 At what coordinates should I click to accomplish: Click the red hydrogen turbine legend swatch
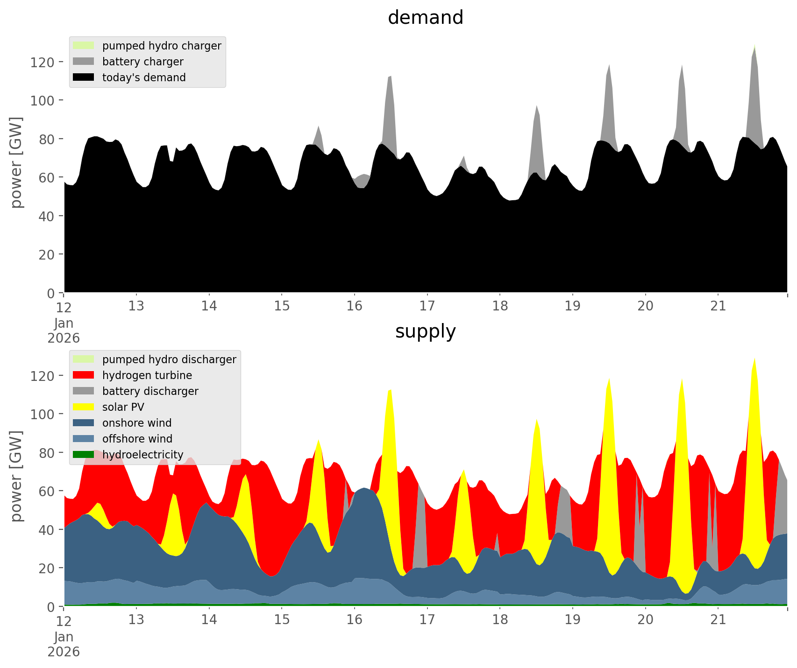[84, 375]
